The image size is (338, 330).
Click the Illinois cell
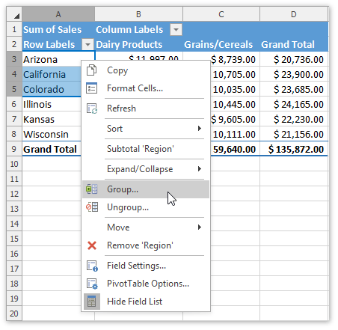[x=52, y=104]
